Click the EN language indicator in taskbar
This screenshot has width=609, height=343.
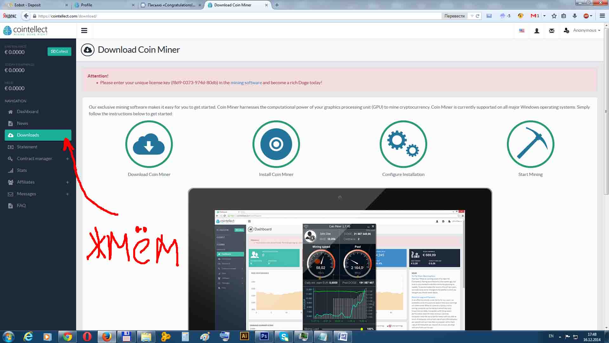pyautogui.click(x=551, y=336)
